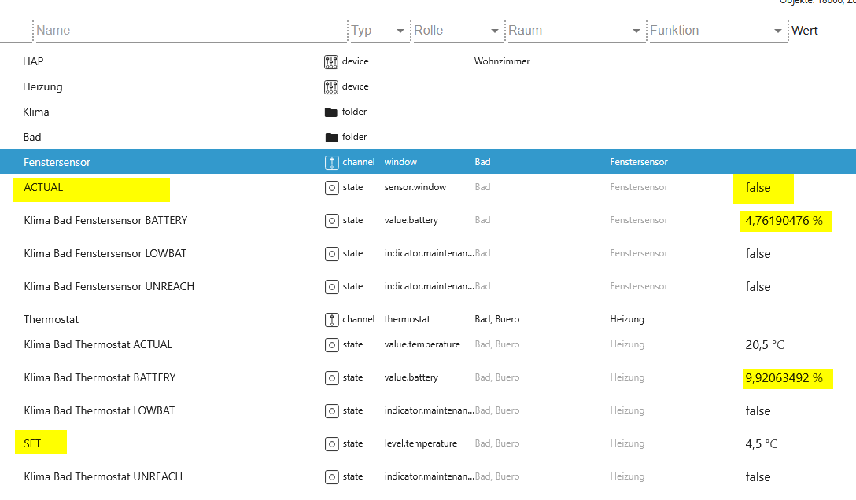This screenshot has width=856, height=500.
Task: Select the Heizung device row
Action: pyautogui.click(x=42, y=86)
